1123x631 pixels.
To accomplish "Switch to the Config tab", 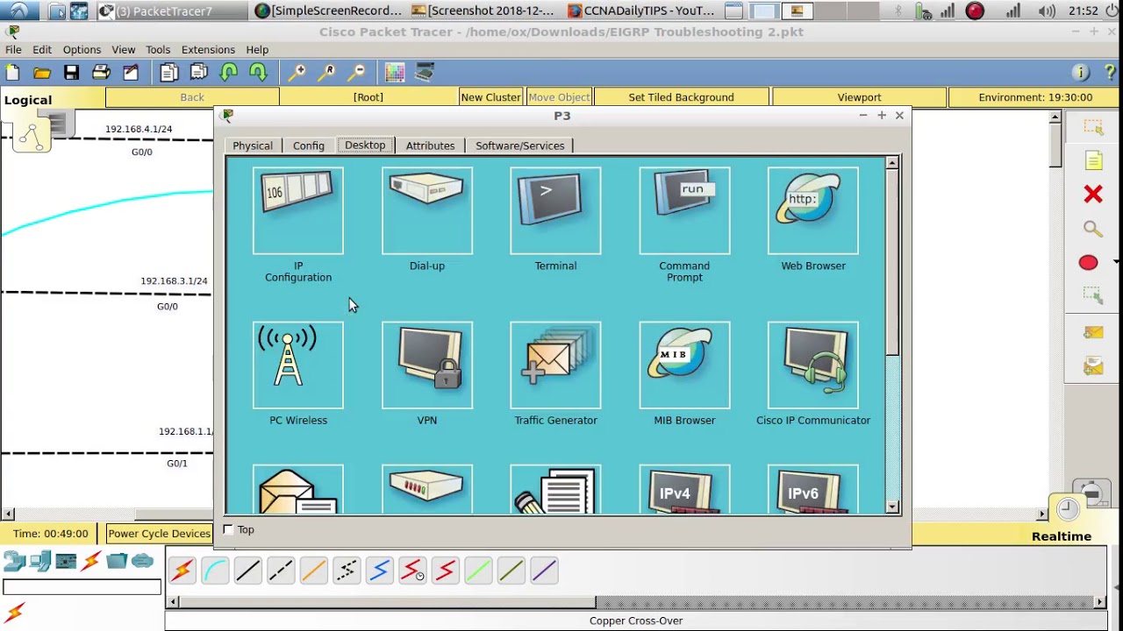I will [x=309, y=145].
